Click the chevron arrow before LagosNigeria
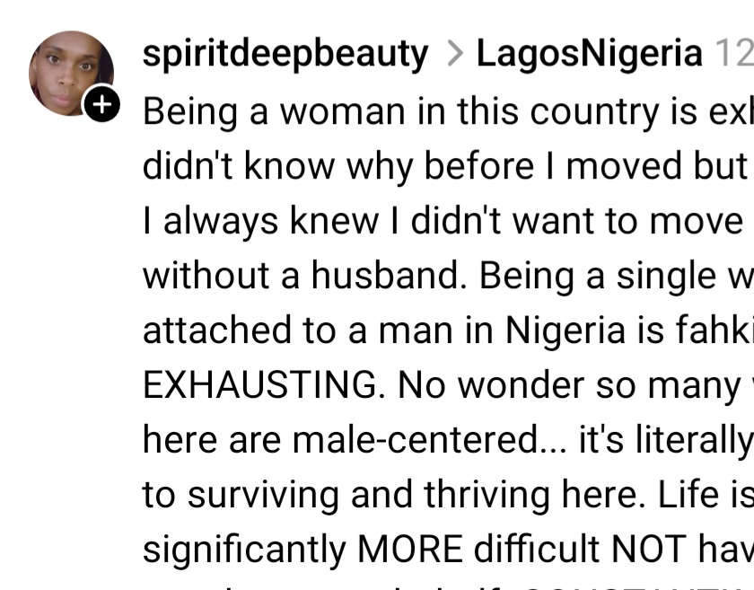754x590 pixels. pos(454,54)
